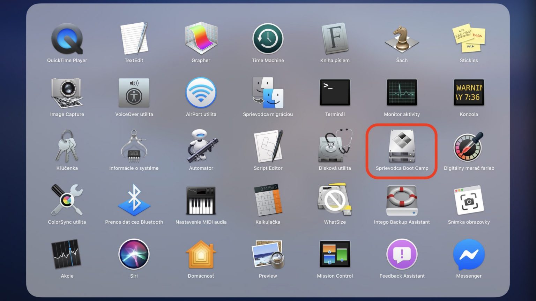This screenshot has height=301, width=536.
Task: Open Kľúčenka keychain app
Action: (67, 146)
